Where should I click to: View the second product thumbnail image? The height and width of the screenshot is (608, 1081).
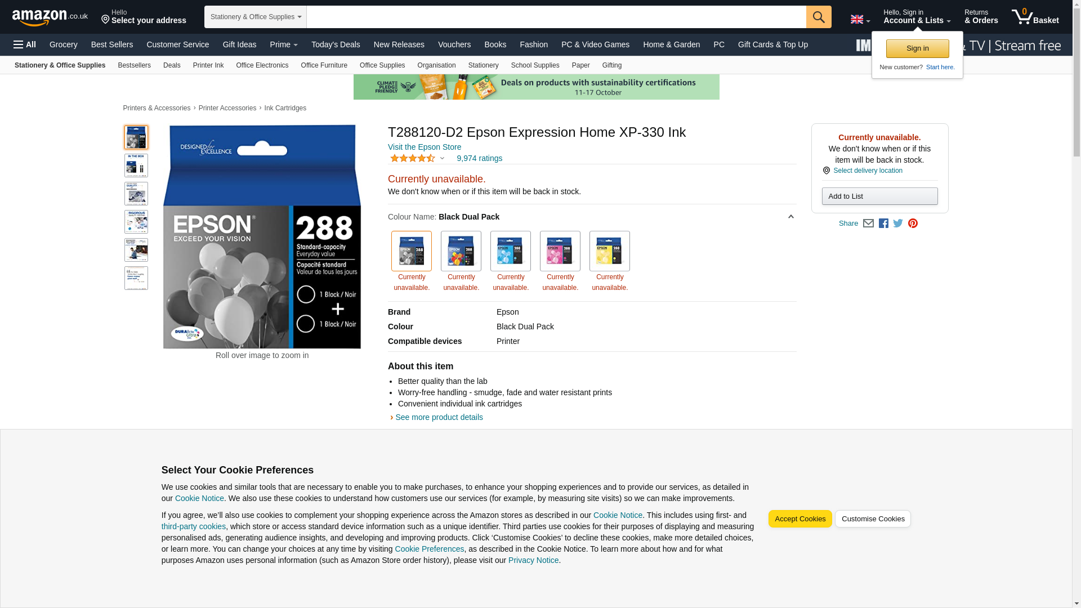[x=136, y=166]
